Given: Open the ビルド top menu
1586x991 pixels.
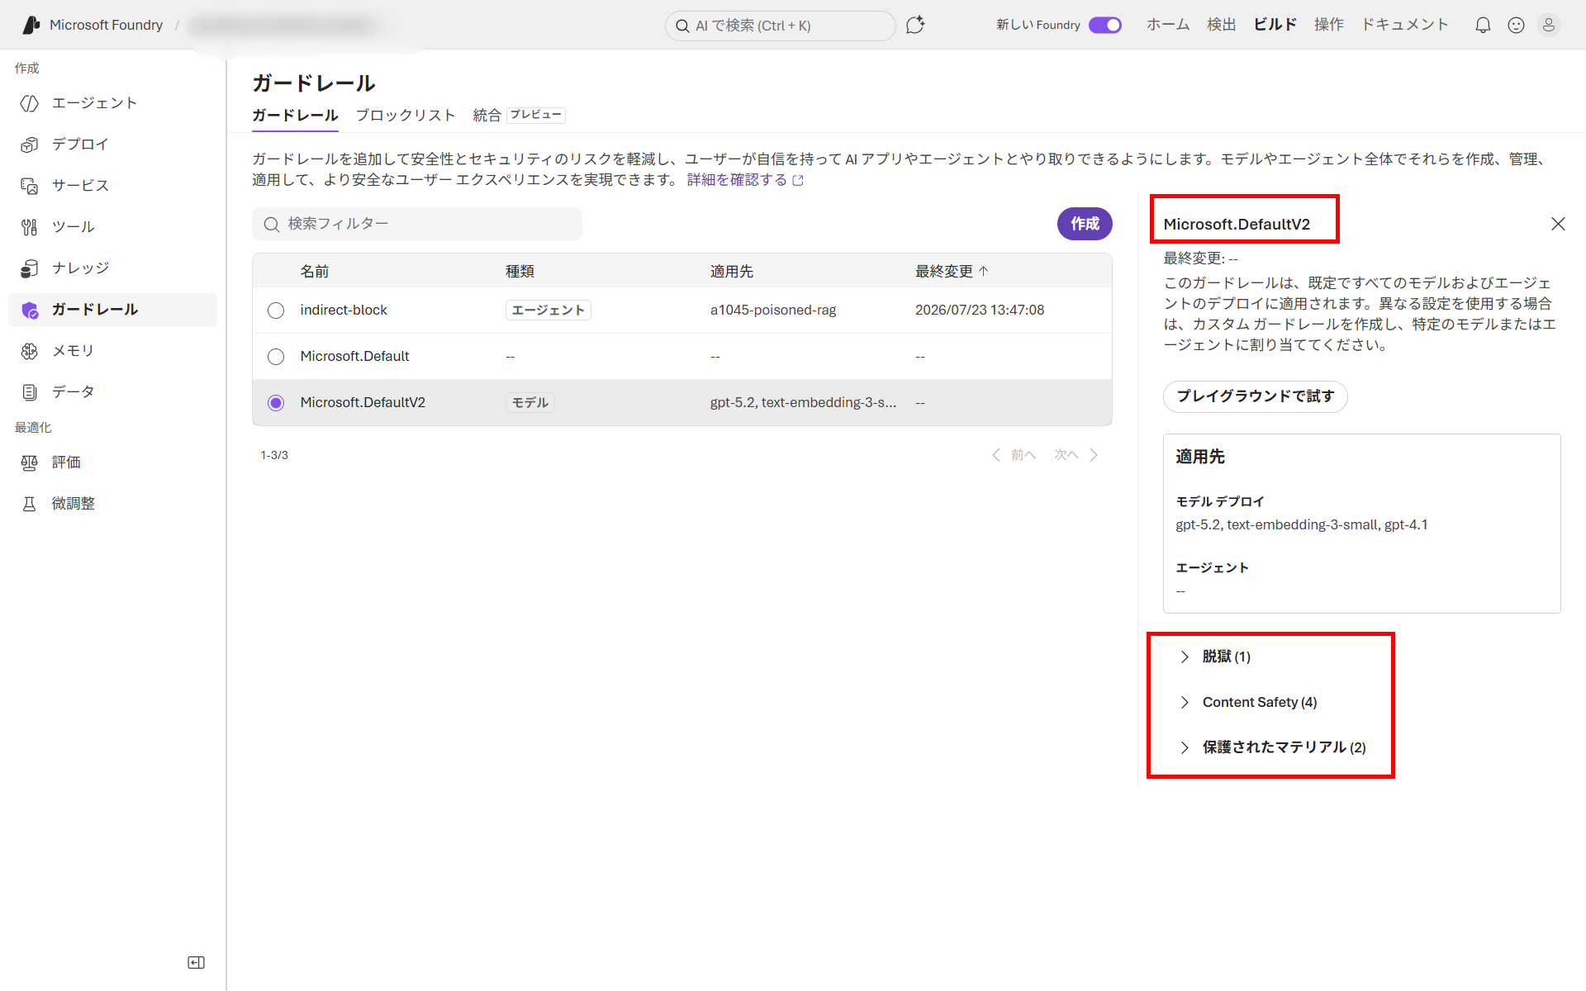Looking at the screenshot, I should [1275, 25].
